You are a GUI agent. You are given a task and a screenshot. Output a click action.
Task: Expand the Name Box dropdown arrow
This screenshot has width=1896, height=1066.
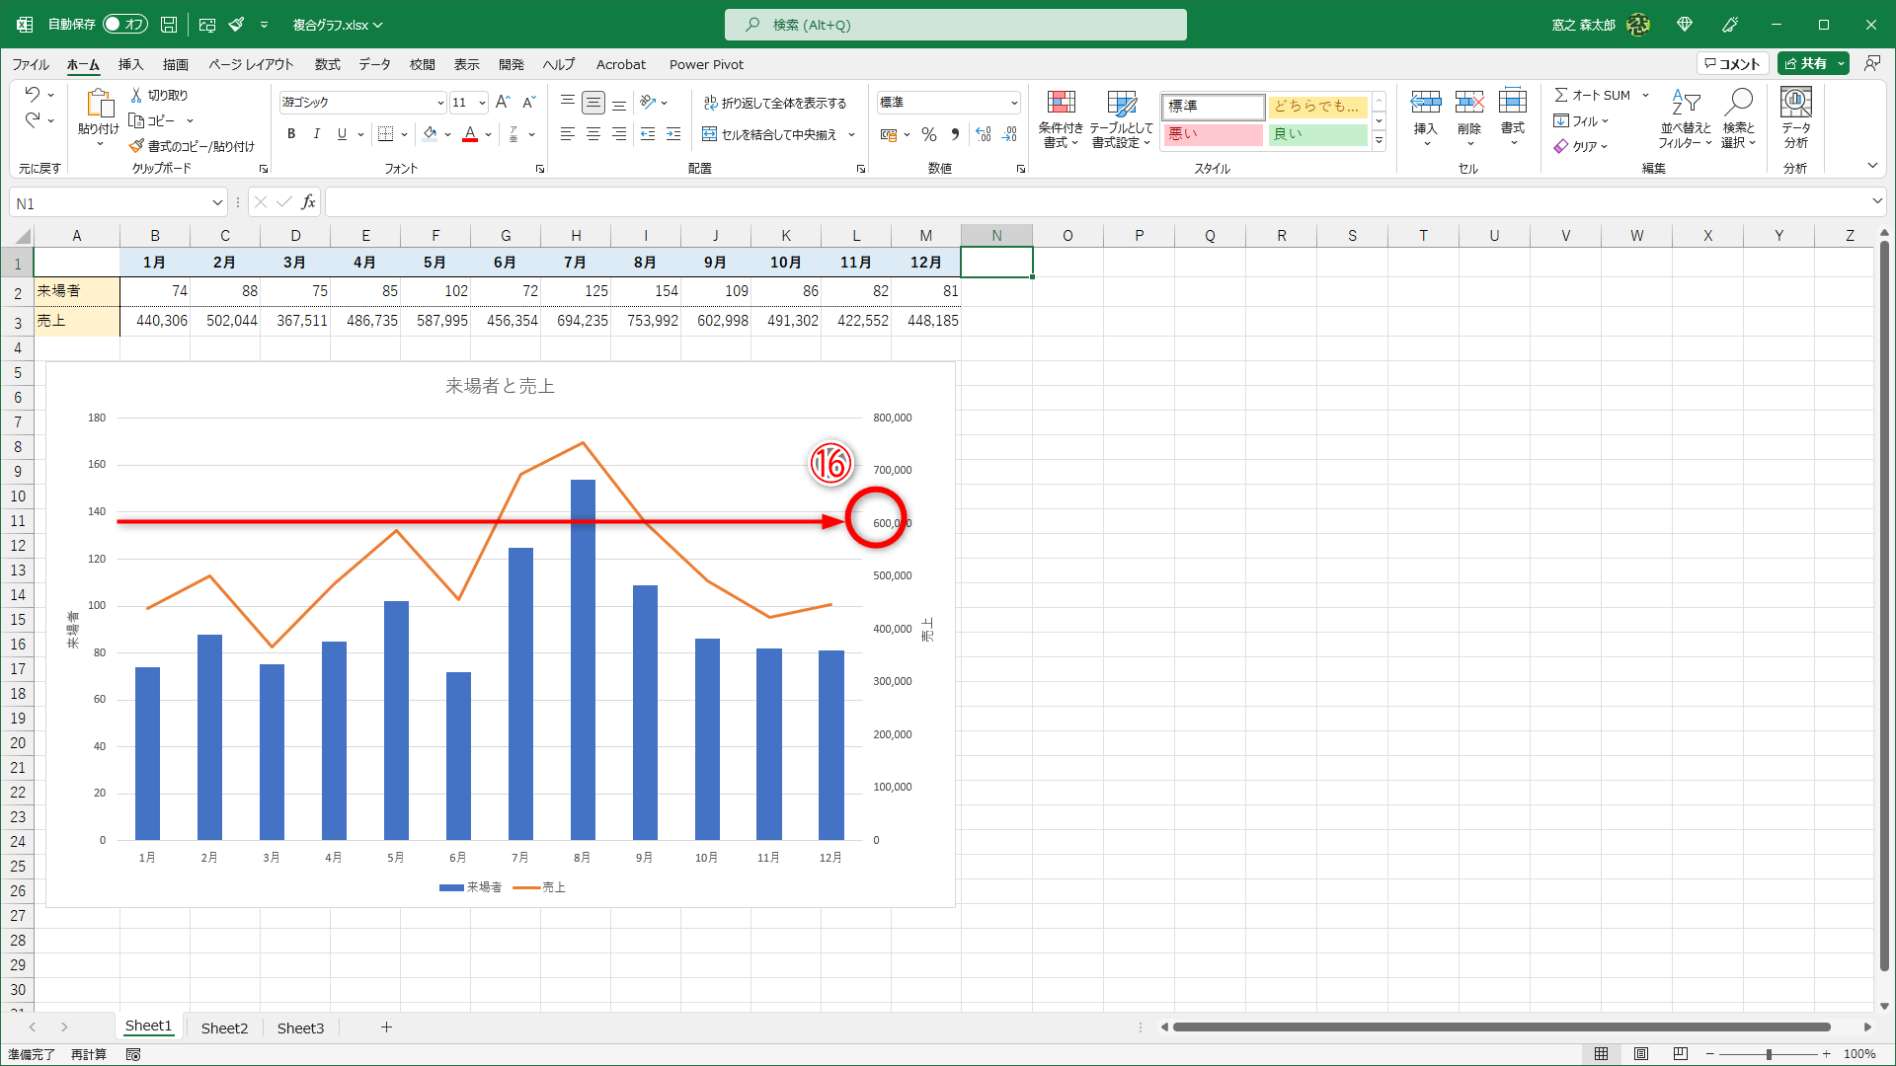pos(217,203)
